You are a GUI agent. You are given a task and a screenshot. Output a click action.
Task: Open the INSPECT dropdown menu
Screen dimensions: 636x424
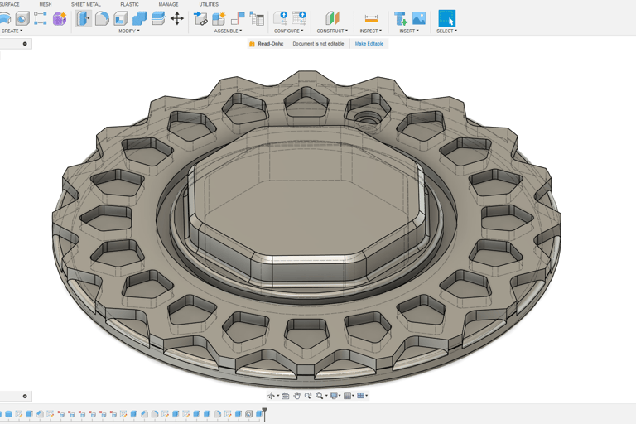click(x=371, y=31)
